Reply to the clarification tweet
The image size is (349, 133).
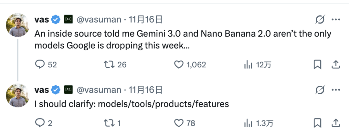(40, 123)
